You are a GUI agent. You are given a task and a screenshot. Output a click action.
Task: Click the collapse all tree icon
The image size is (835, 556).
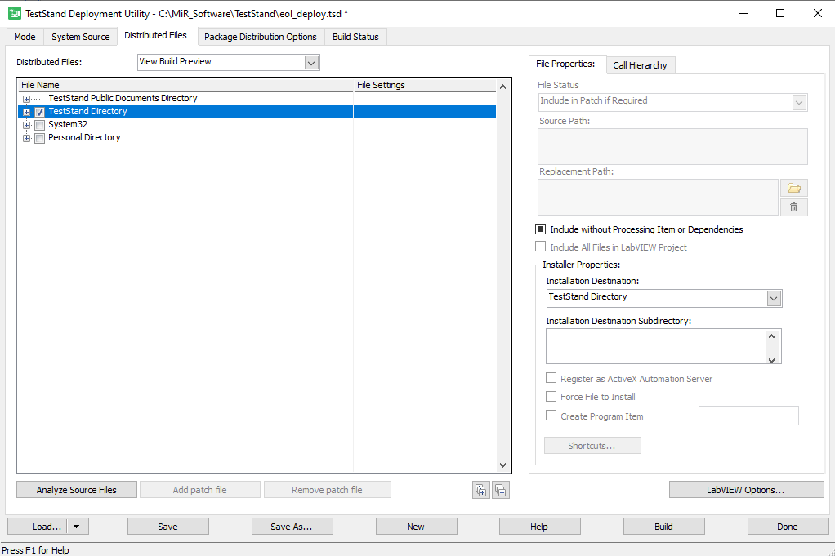point(501,490)
